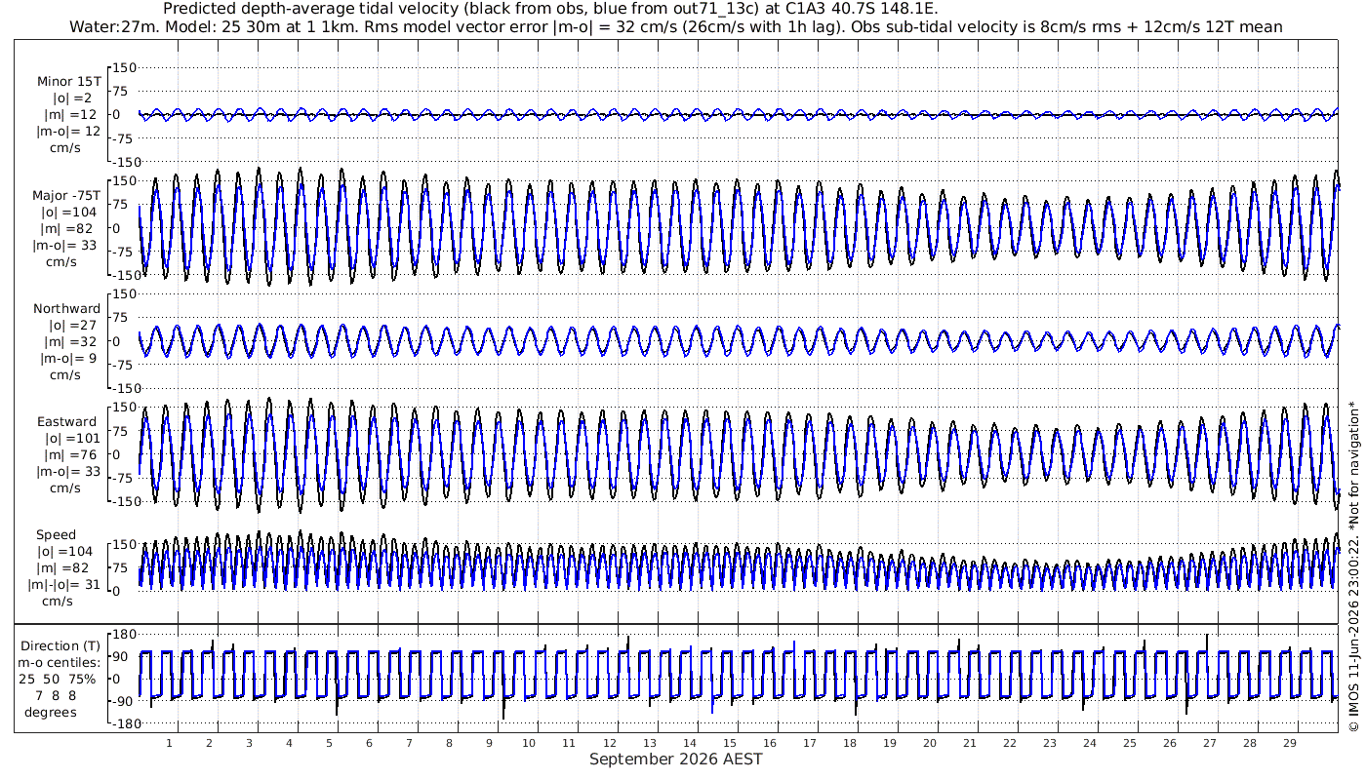Select the 'Minor 15T' panel label
The width and height of the screenshot is (1366, 780).
tap(67, 81)
